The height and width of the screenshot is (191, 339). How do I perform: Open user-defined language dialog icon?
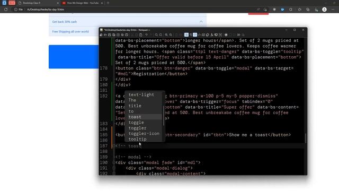[x=199, y=35]
